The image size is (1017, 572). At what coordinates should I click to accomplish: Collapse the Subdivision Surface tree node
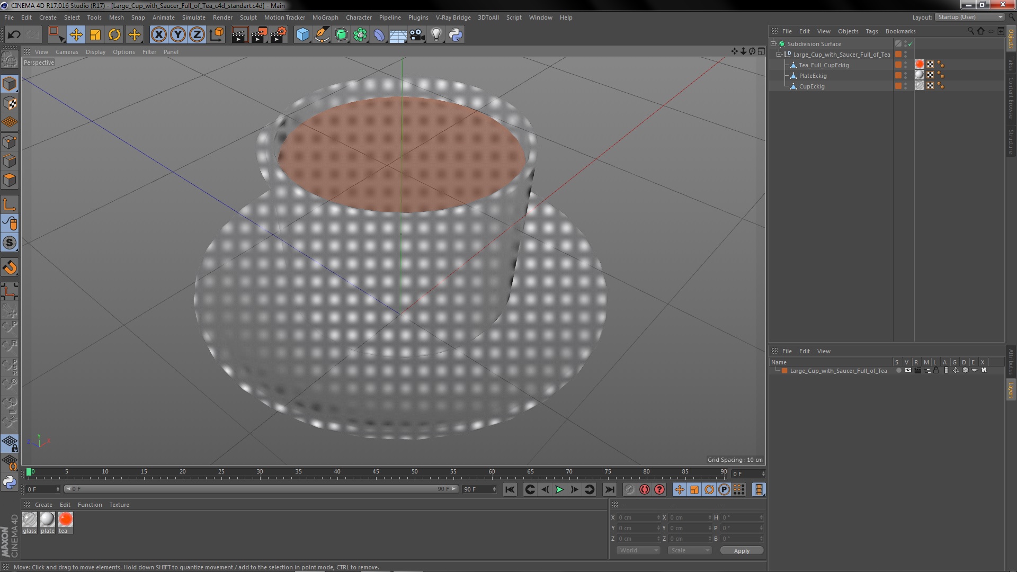coord(773,44)
